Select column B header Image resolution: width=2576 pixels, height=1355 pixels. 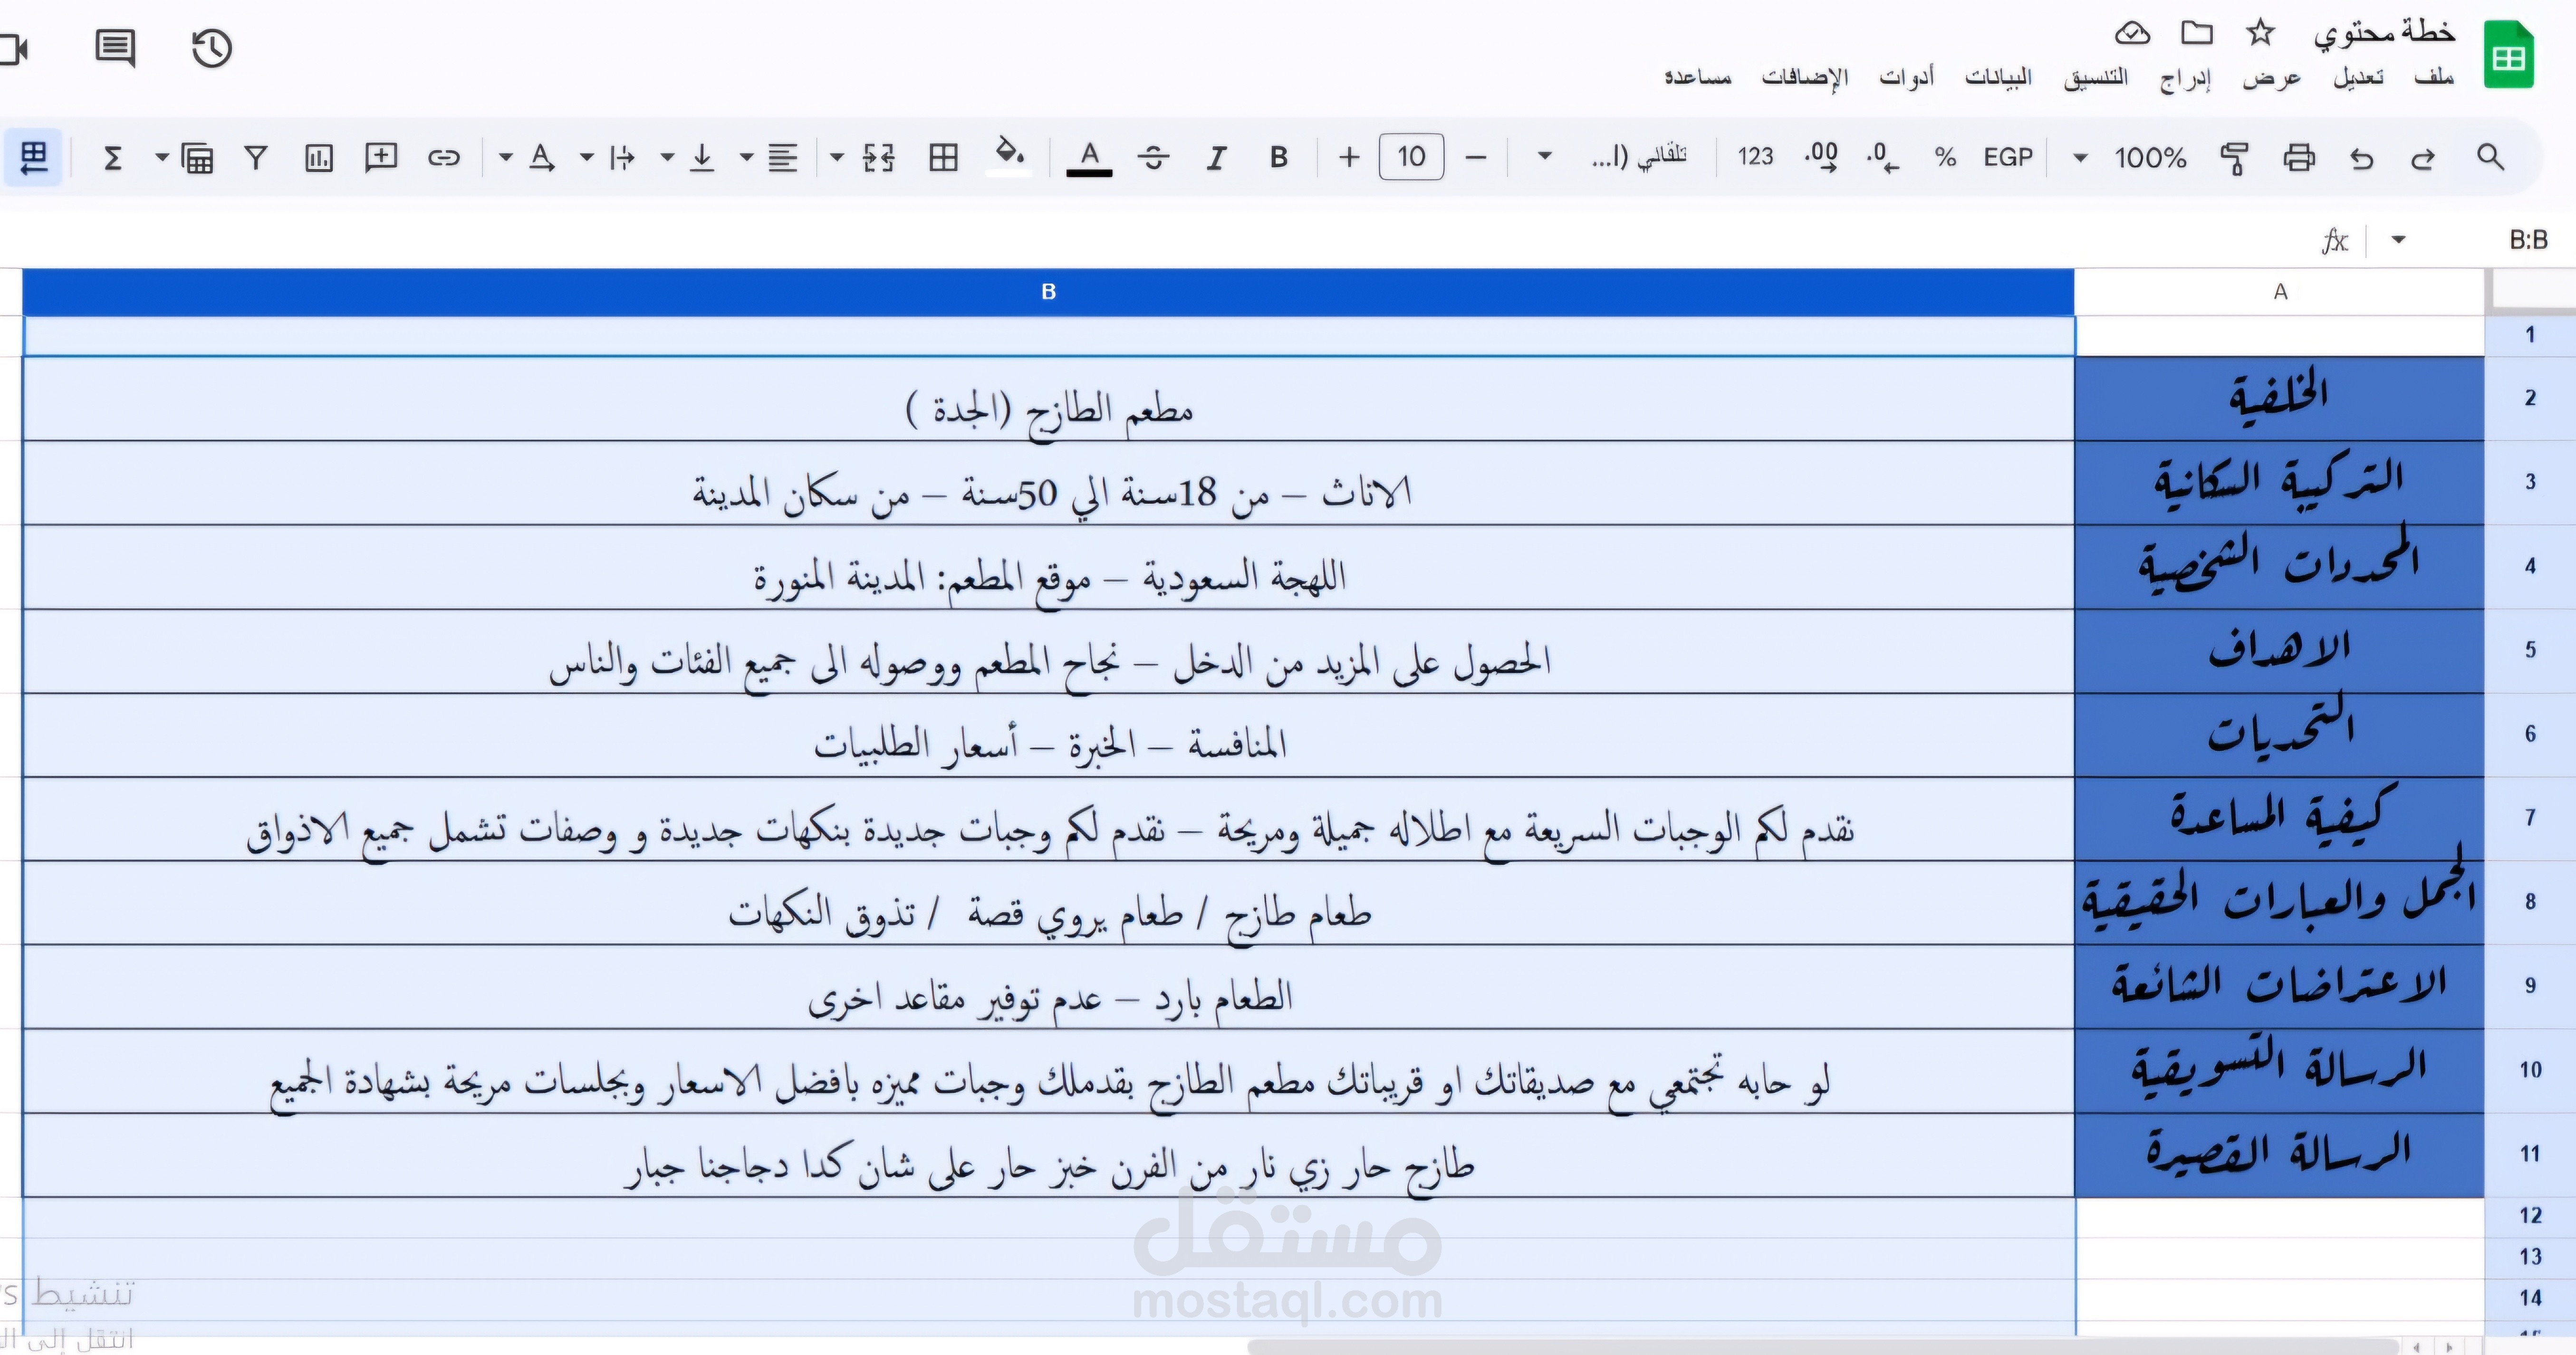coord(1048,292)
